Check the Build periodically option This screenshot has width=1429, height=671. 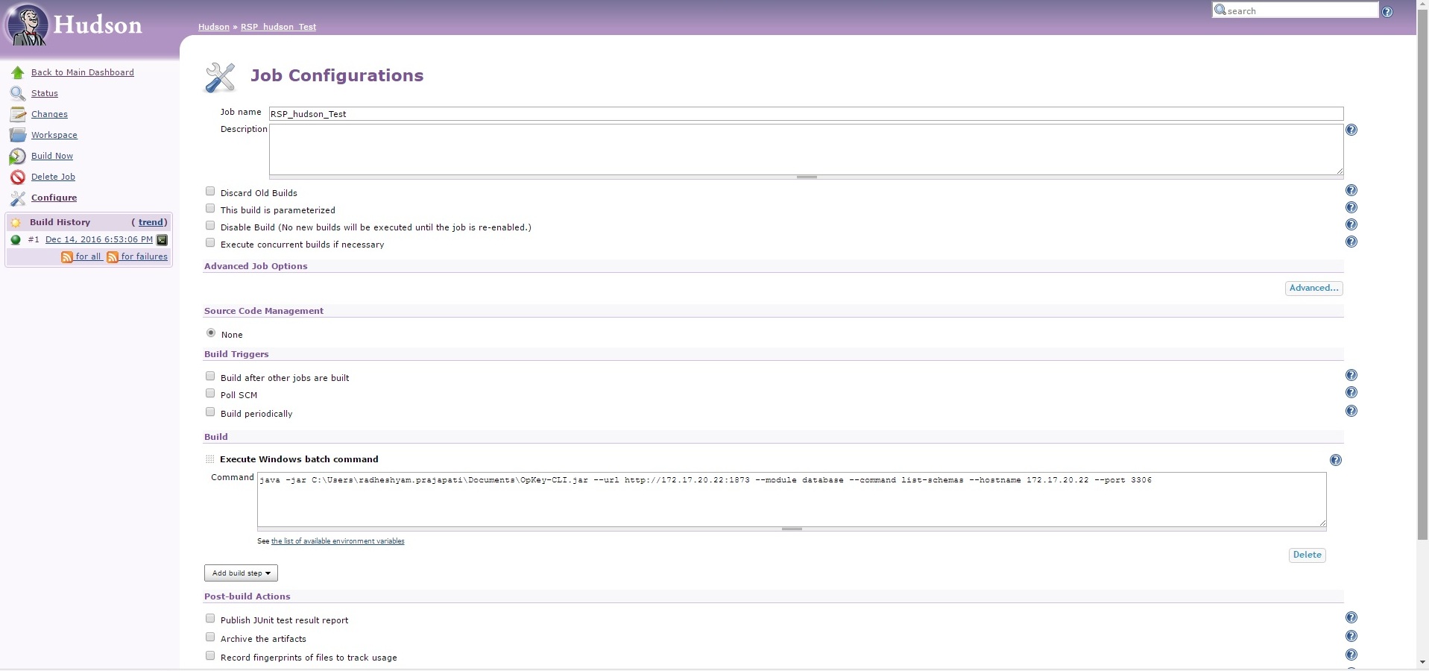(210, 412)
